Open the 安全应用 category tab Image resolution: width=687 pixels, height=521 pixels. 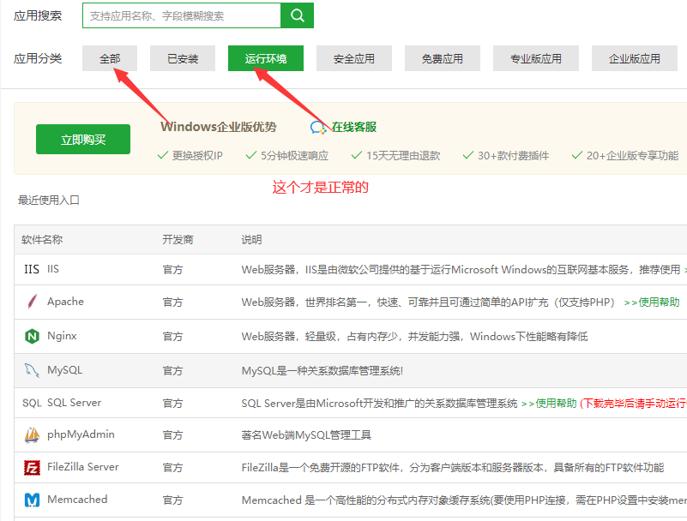(x=354, y=58)
